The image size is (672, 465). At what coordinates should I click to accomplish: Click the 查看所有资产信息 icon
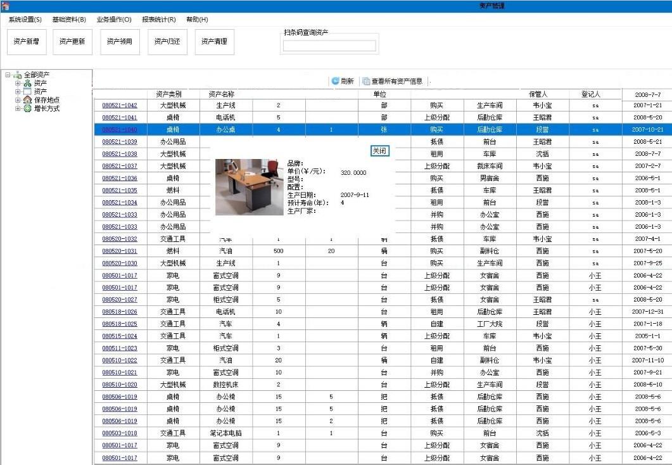[366, 80]
